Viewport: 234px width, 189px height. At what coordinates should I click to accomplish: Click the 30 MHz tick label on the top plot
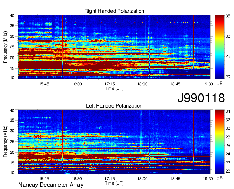pos(12,36)
